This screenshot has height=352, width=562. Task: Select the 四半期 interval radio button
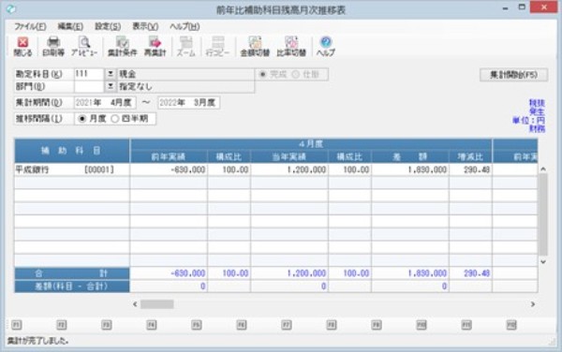pyautogui.click(x=114, y=119)
